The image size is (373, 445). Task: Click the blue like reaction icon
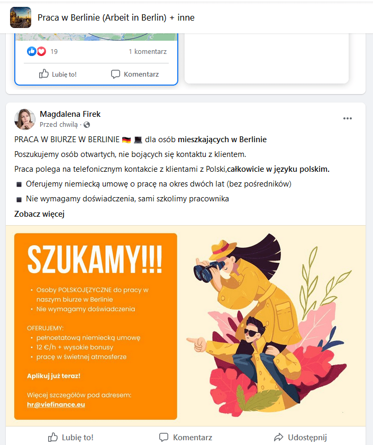pyautogui.click(x=32, y=51)
